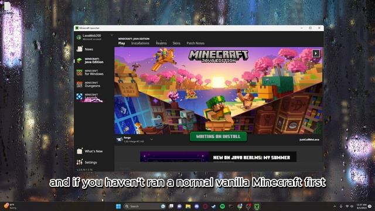Open Steam from the taskbar
This screenshot has width=375, height=211.
[x=214, y=206]
